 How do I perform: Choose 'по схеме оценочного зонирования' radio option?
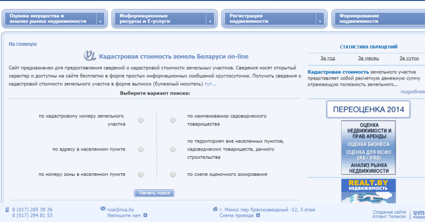coord(173,174)
